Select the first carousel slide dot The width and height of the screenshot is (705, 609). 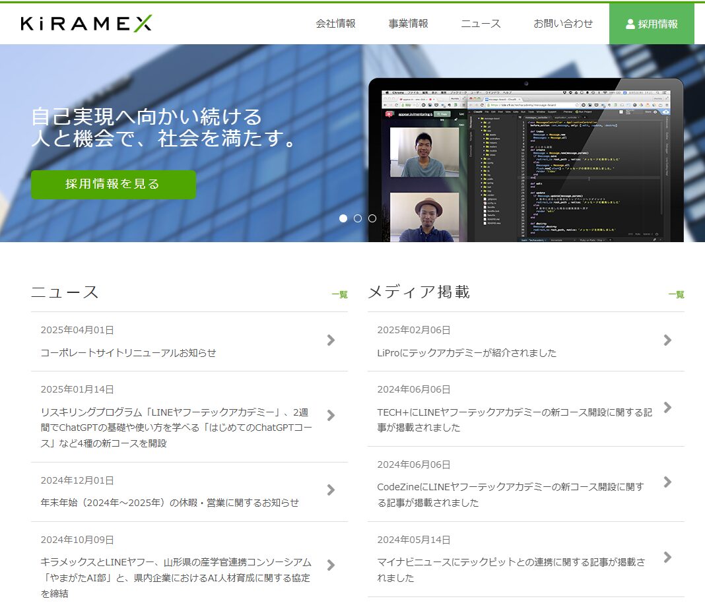tap(343, 218)
